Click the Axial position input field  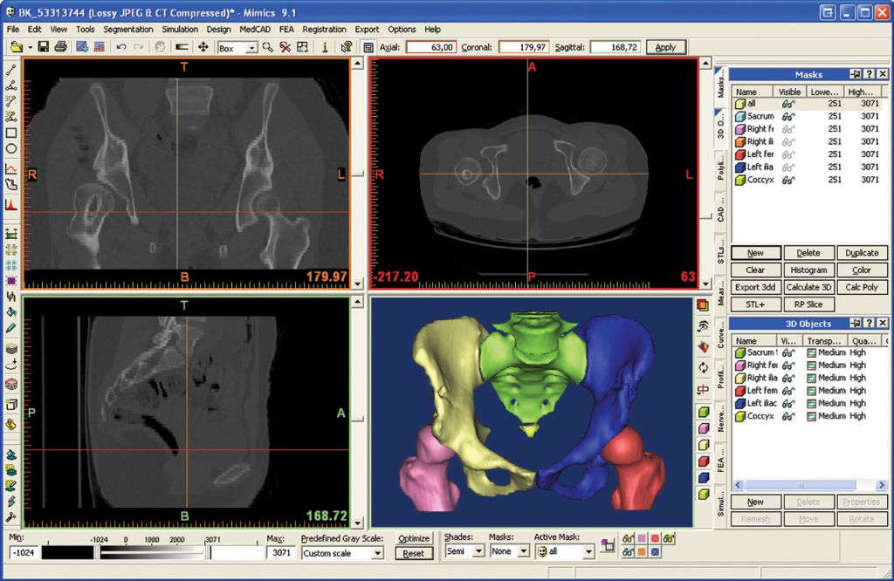[x=433, y=47]
